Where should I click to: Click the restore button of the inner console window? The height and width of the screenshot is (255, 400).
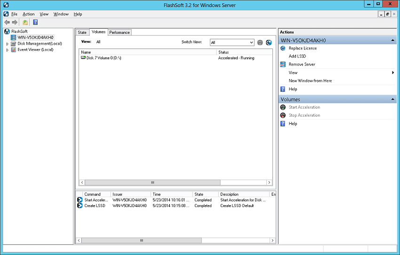[387, 14]
